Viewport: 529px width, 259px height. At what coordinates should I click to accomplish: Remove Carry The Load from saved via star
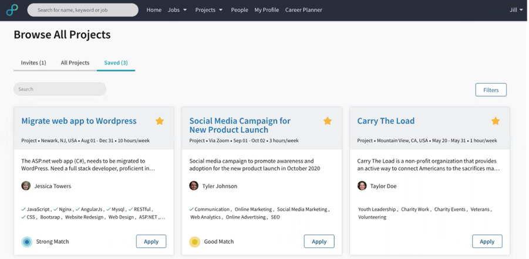pyautogui.click(x=496, y=121)
